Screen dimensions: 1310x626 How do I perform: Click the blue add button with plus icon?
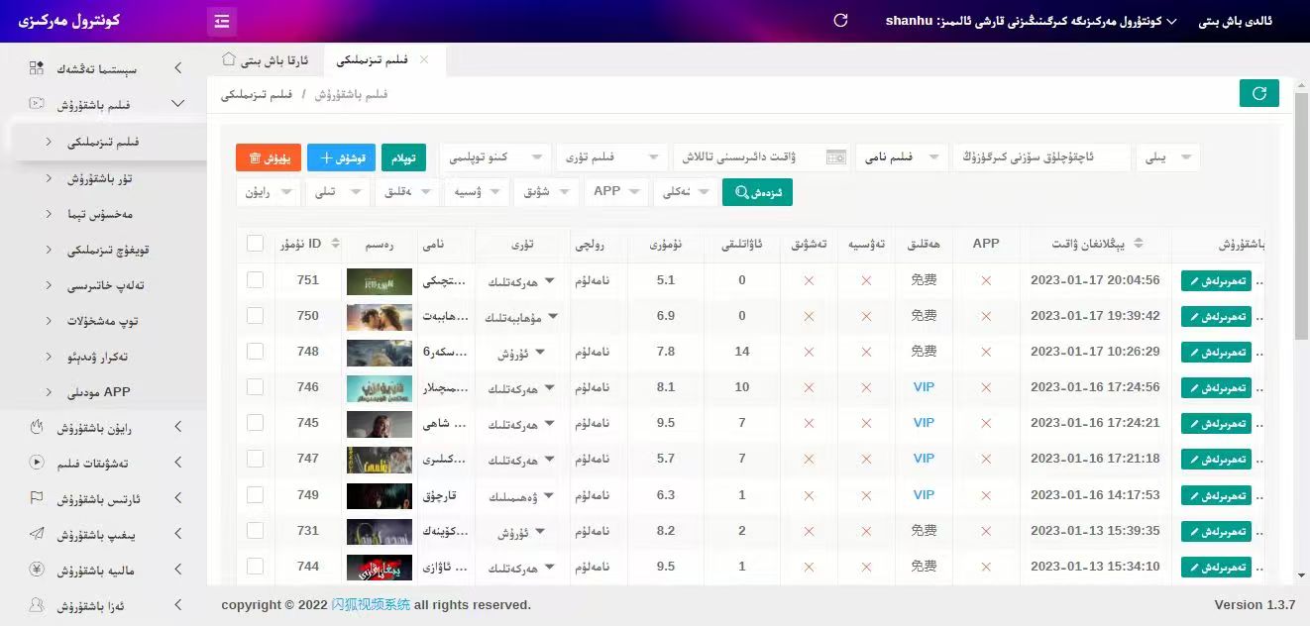pos(341,157)
